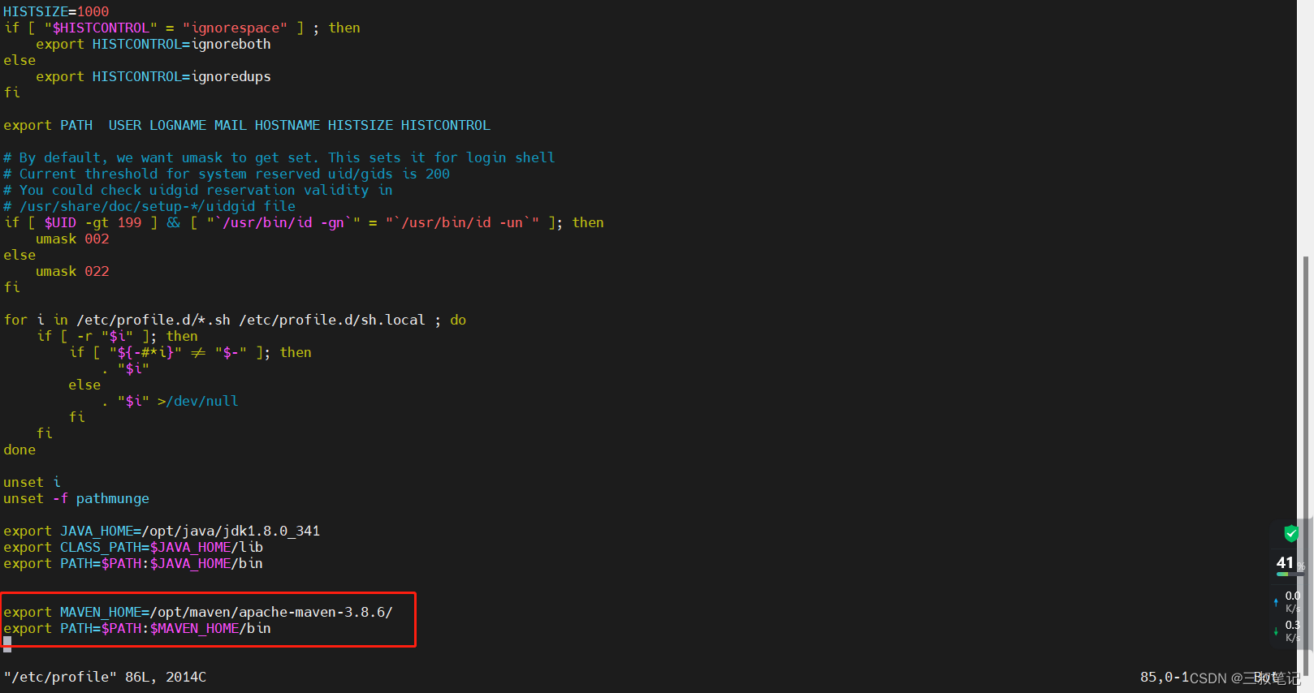This screenshot has height=693, width=1314.
Task: Click the 'unset i' line
Action: [x=32, y=482]
